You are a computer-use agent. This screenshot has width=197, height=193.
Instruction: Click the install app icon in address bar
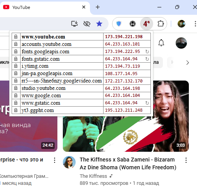pyautogui.click(x=74, y=24)
